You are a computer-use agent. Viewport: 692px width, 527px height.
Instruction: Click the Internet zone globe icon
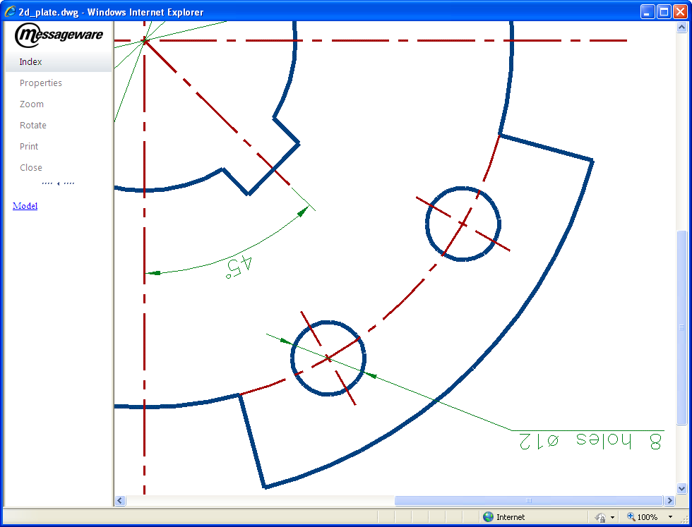coord(488,517)
